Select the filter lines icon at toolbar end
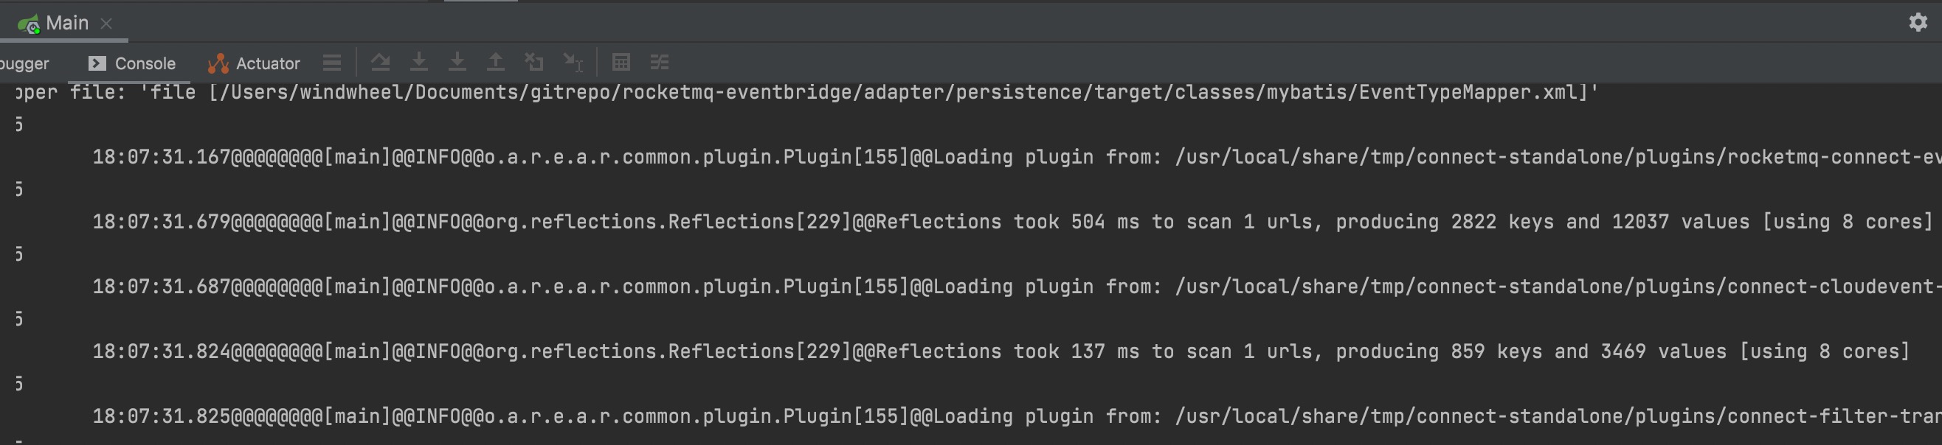Screen dimensions: 1942x445 pyautogui.click(x=660, y=63)
